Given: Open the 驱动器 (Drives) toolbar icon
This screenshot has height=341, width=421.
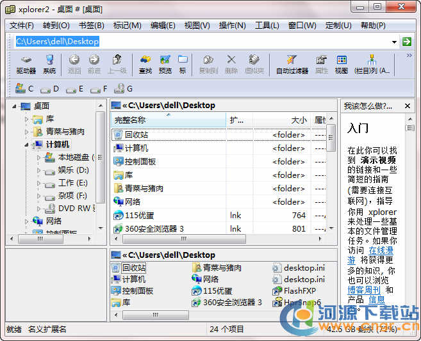Looking at the screenshot, I should [x=26, y=65].
